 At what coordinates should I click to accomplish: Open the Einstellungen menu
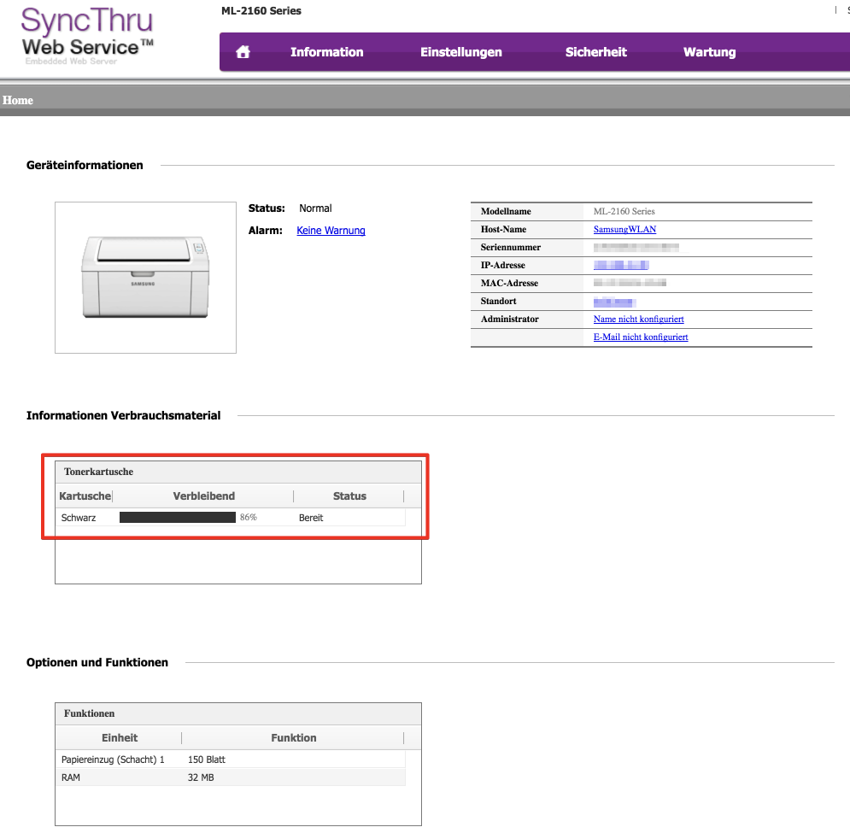[461, 52]
